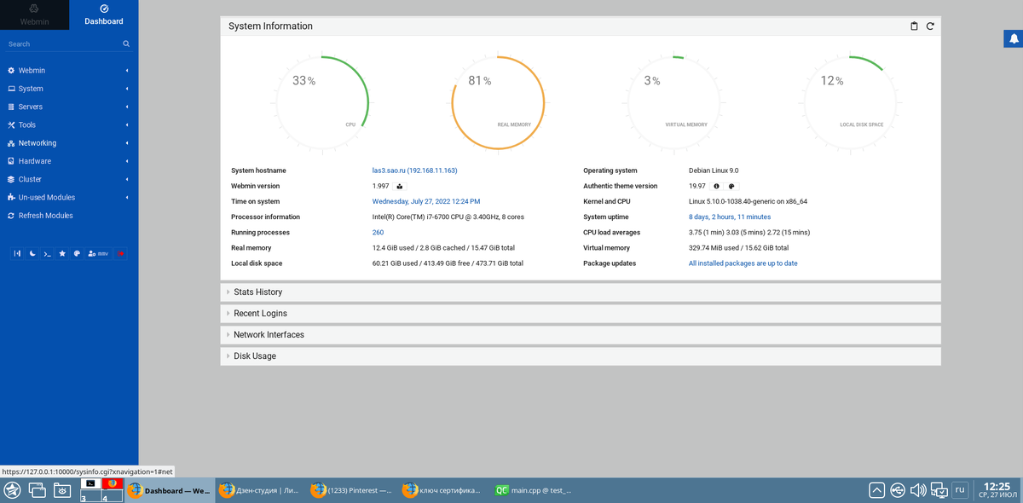Open theme configuration palette icon in sidebar

click(x=77, y=254)
